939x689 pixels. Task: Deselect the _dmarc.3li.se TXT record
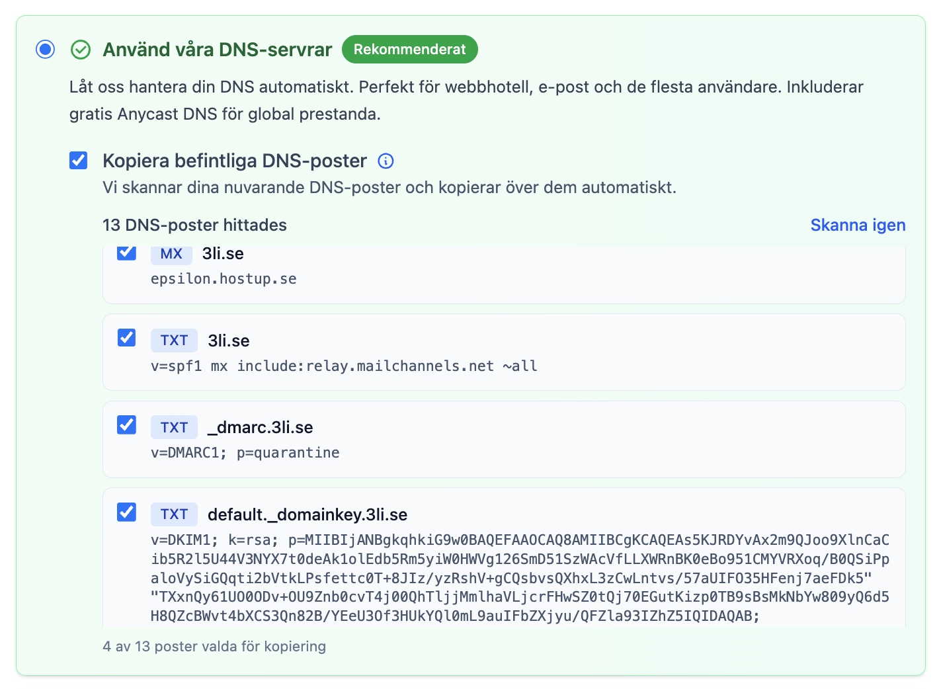click(126, 425)
